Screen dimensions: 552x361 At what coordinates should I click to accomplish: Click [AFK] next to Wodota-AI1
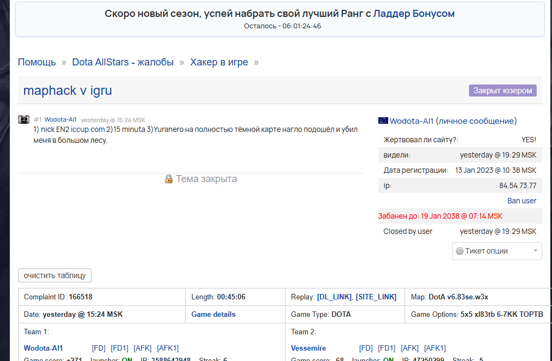point(143,348)
